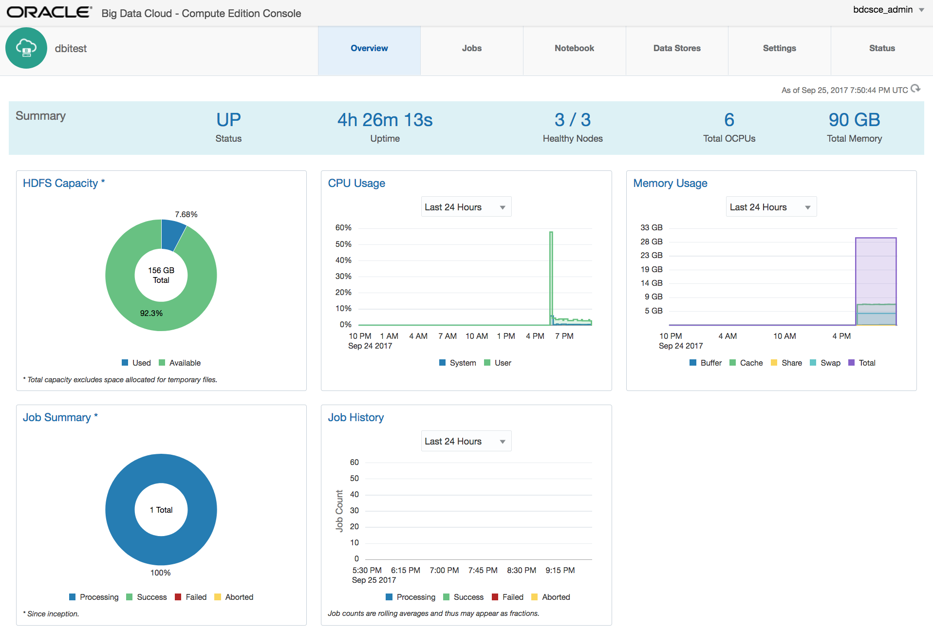Click the UP status value
This screenshot has width=933, height=631.
point(228,120)
